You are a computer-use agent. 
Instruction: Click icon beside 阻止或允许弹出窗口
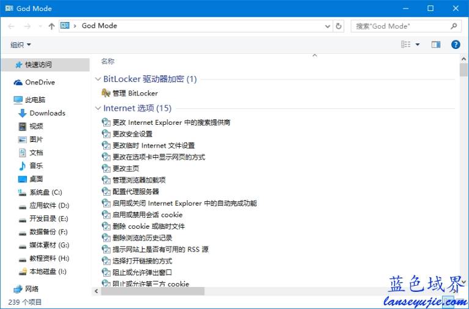pyautogui.click(x=106, y=272)
